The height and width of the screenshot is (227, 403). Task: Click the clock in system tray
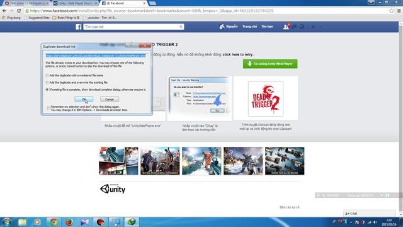[x=389, y=222]
